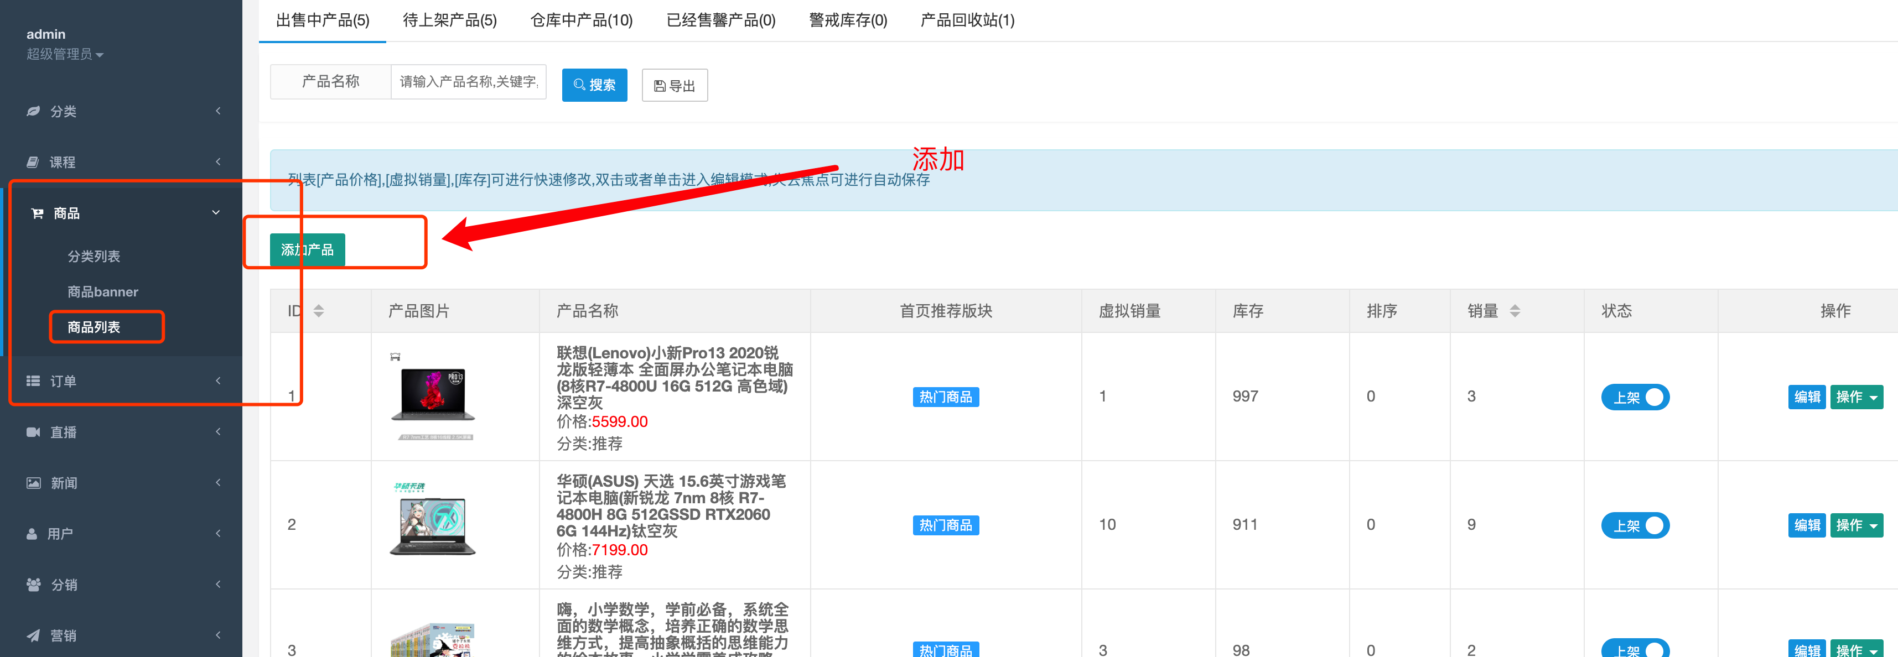This screenshot has height=657, width=1898.
Task: Click 热门商品 tag in Lenovo row
Action: [x=945, y=397]
